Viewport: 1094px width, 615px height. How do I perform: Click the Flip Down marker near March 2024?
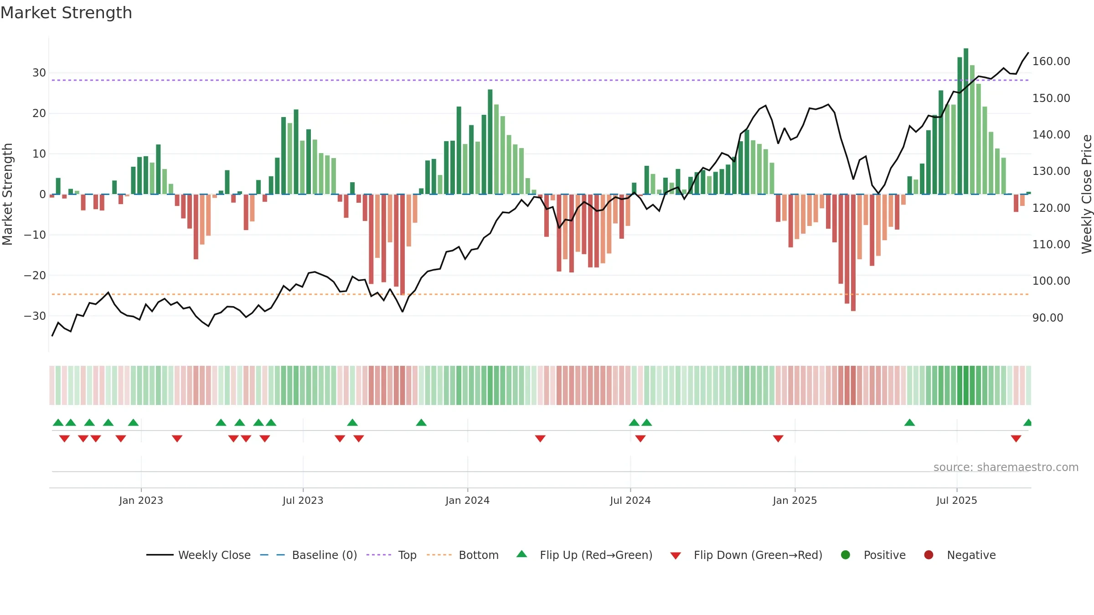click(540, 438)
